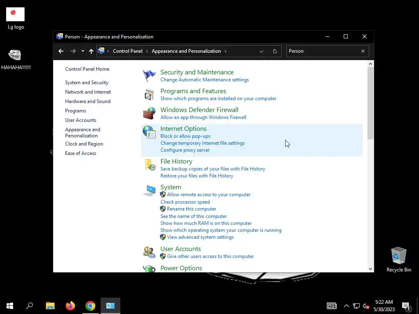Expand chevron after Control Panel breadcrumb
The height and width of the screenshot is (314, 419).
click(x=147, y=51)
